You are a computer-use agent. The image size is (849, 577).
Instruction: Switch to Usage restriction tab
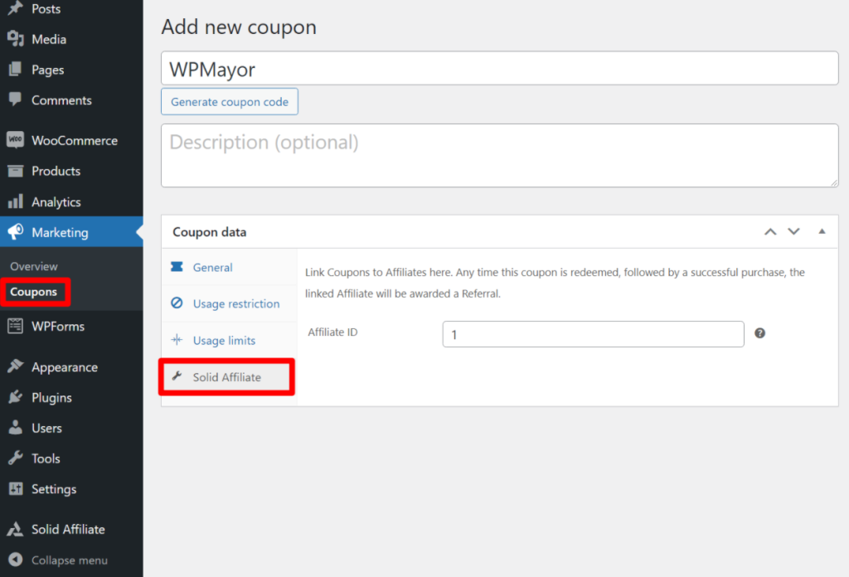click(x=230, y=303)
